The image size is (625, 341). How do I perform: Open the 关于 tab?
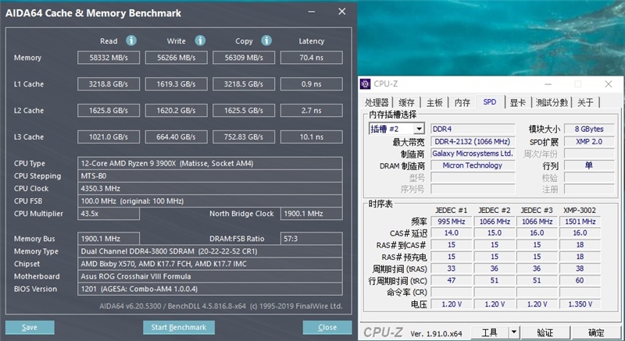coord(585,103)
